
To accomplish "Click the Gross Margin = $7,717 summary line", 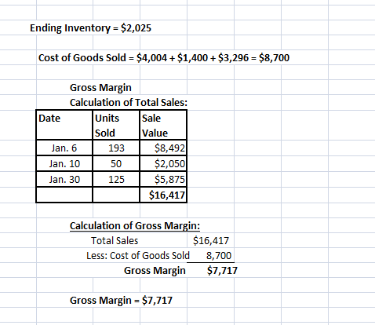I will pyautogui.click(x=121, y=301).
